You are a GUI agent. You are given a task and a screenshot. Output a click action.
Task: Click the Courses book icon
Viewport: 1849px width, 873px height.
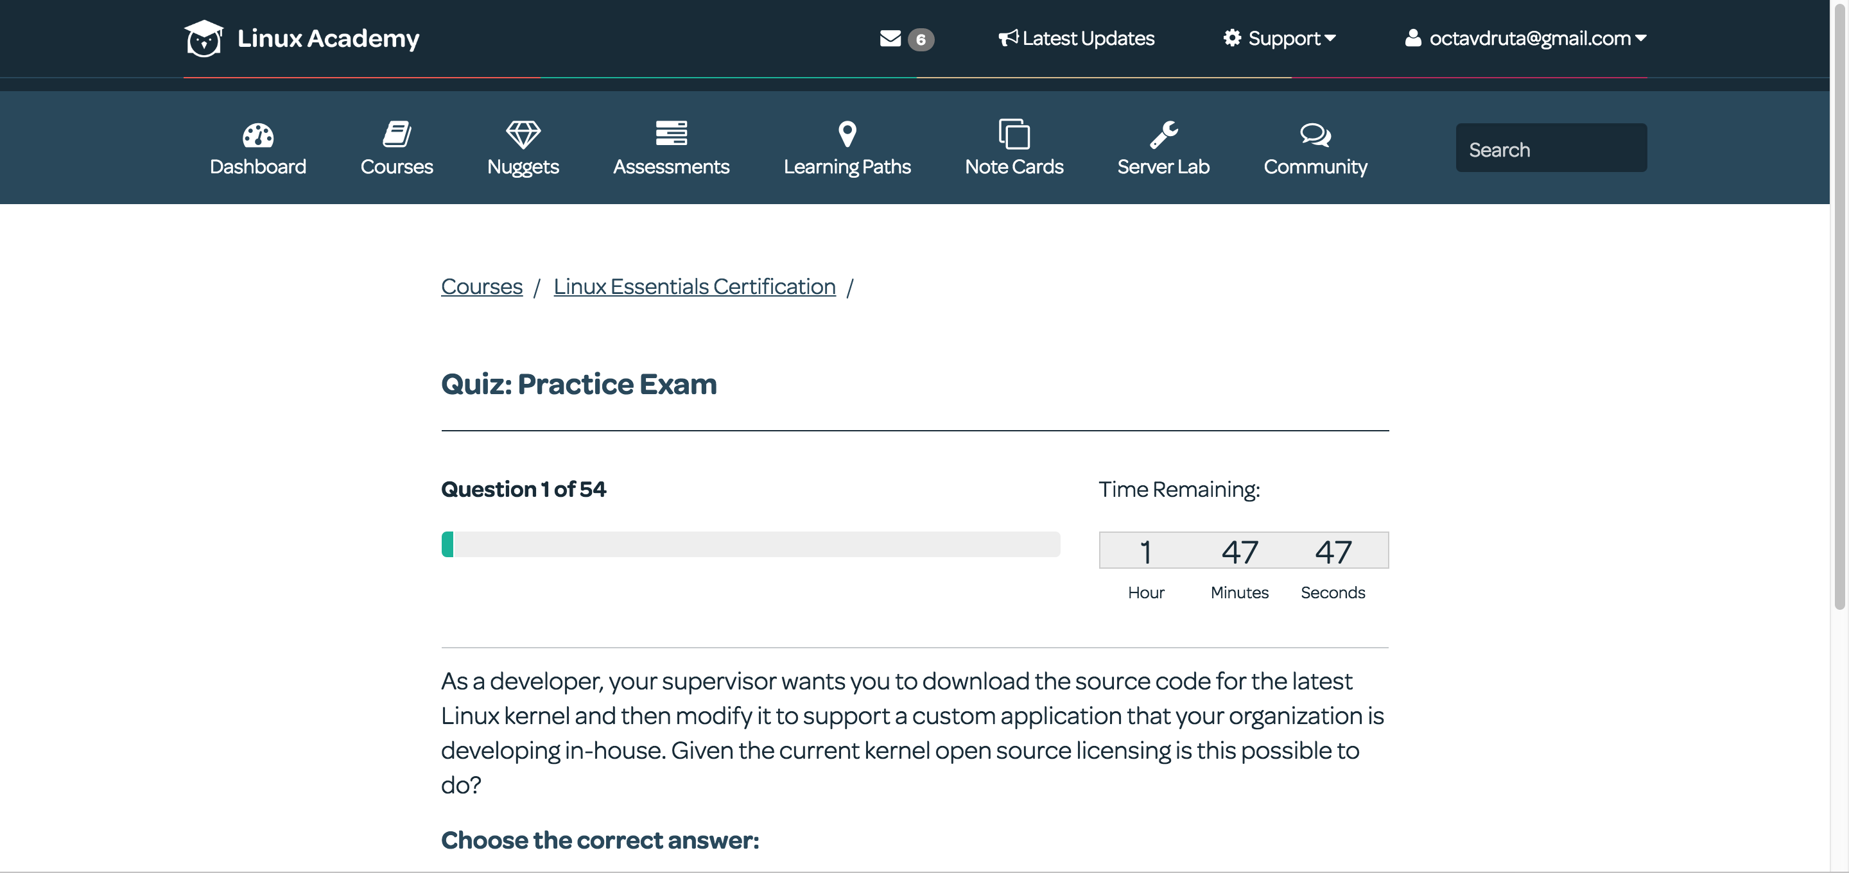(396, 134)
